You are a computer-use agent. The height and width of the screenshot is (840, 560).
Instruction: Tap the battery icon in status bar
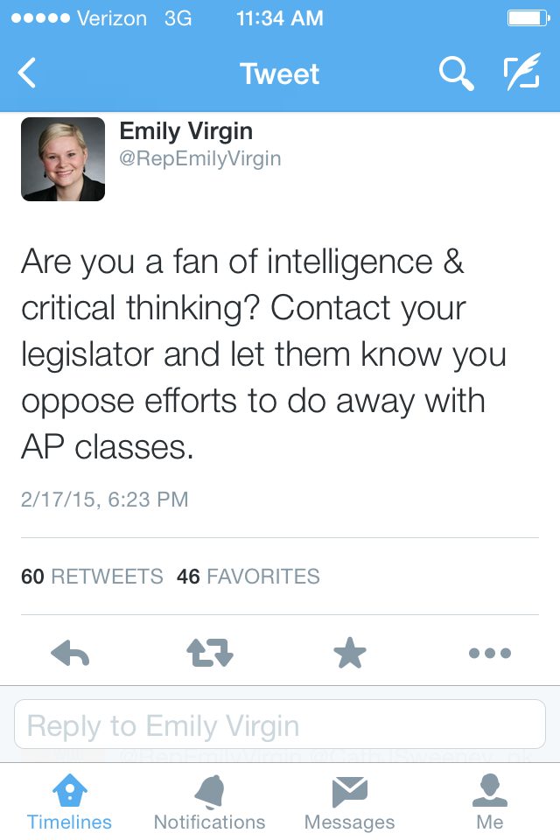click(x=527, y=18)
